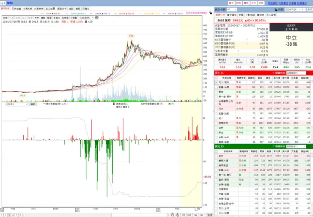Click the gear settings icon on chart toolbar

97,18
